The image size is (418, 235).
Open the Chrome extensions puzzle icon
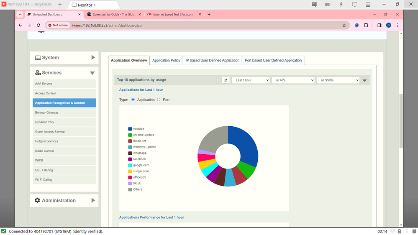click(366, 25)
